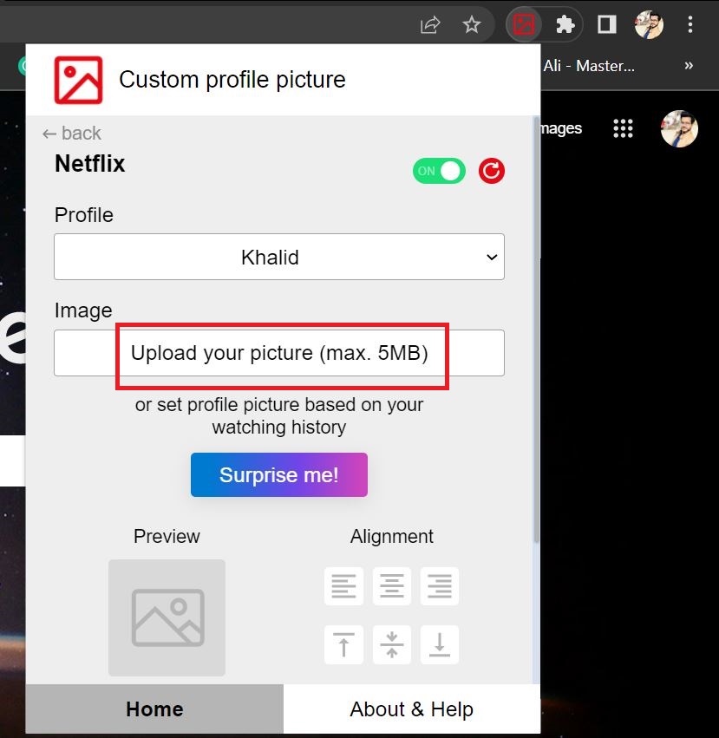Click the popup vertical scrollbar
This screenshot has width=719, height=738.
pos(536,330)
